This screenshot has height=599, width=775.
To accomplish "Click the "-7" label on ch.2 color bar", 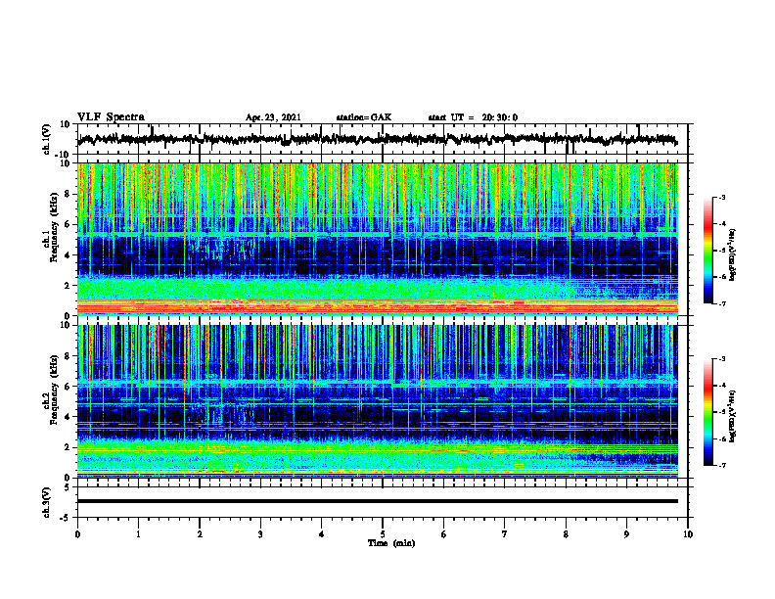I will 722,465.
